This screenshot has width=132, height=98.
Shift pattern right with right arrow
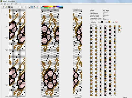23,7
